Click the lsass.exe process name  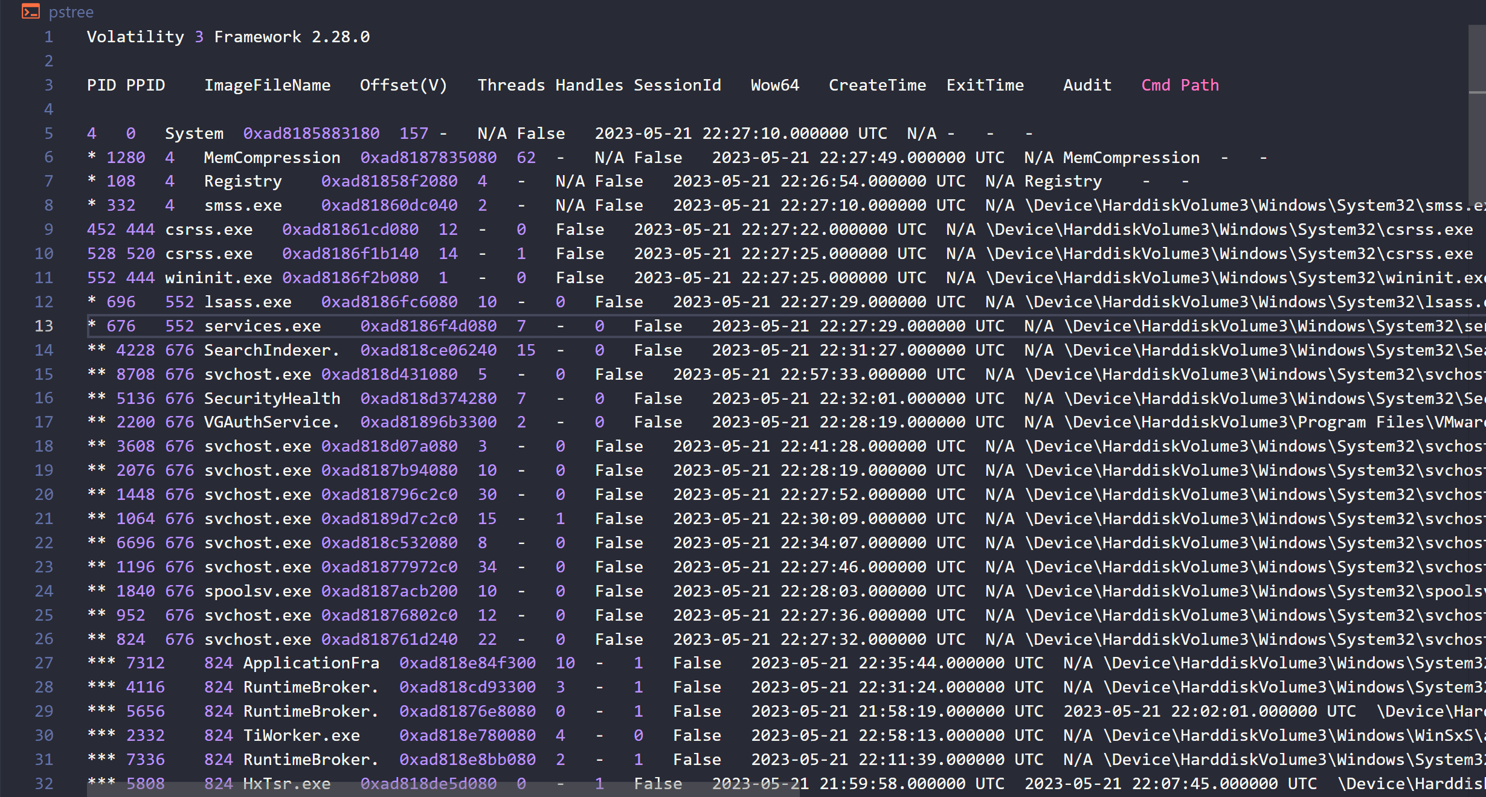pyautogui.click(x=248, y=302)
